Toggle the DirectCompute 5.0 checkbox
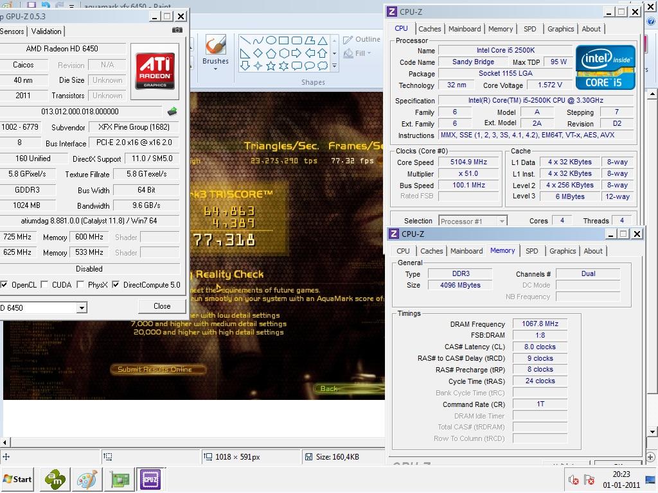 pos(116,284)
